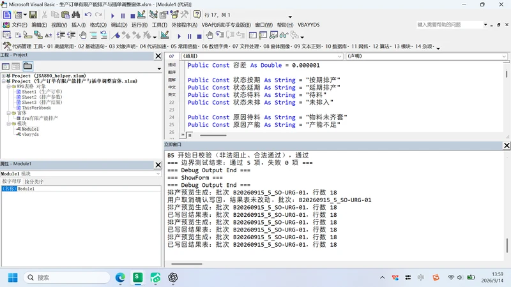Click View Code in the Project panel
The height and width of the screenshot is (287, 511).
(x=6, y=66)
